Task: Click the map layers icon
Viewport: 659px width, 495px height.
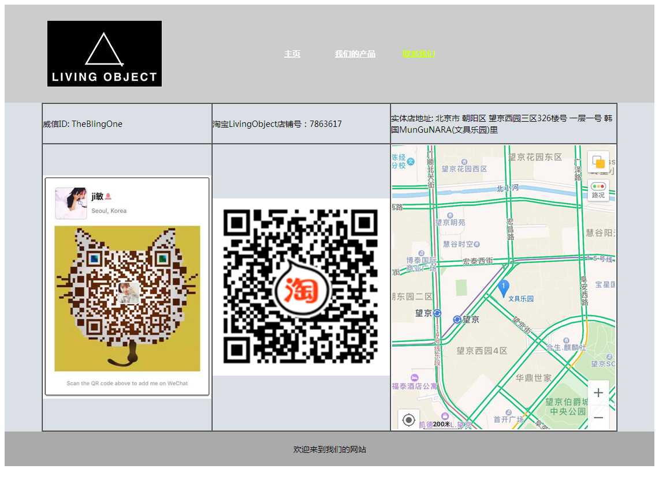Action: click(598, 162)
